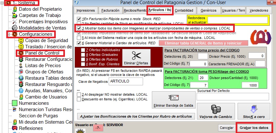This screenshot has width=276, height=133.
Task: Click Eliminar tabla GENERAL de Items y reiniciar
Action: (203, 43)
